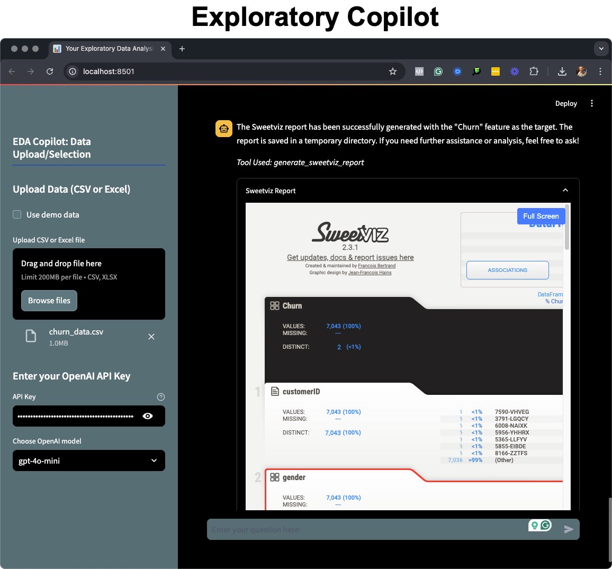Screen dimensions: 612x569
Task: Open the Grammarly extension in toolbar
Action: (438, 71)
